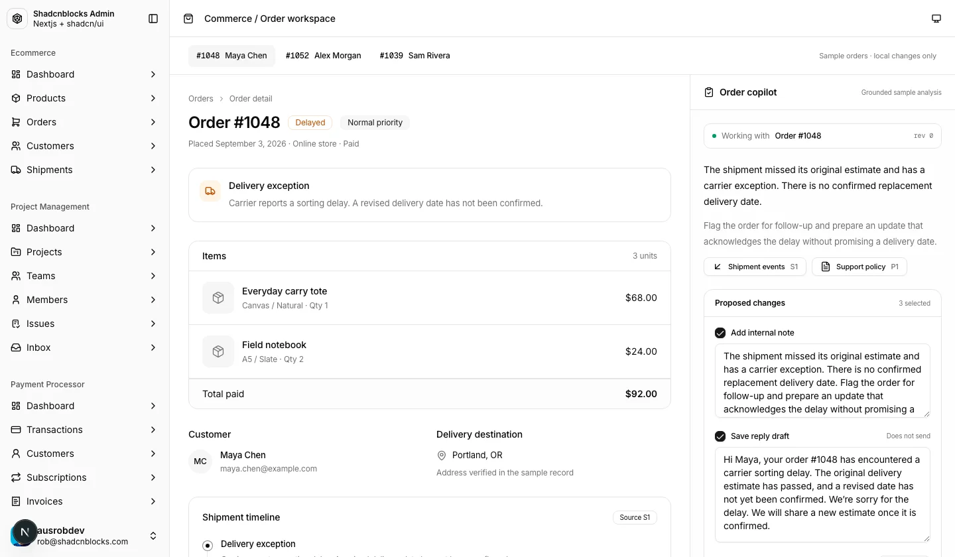Image resolution: width=955 pixels, height=557 pixels.
Task: Open Payment Processor Customers menu item
Action: pos(85,454)
